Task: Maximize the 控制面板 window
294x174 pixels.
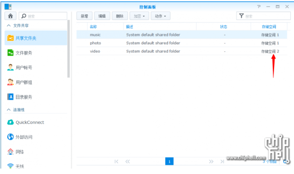Action: [278, 7]
